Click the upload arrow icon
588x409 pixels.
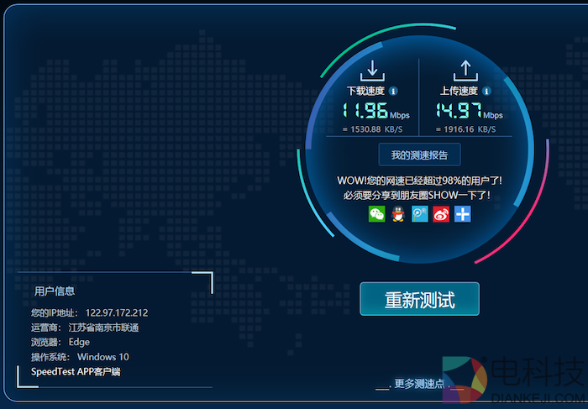465,71
